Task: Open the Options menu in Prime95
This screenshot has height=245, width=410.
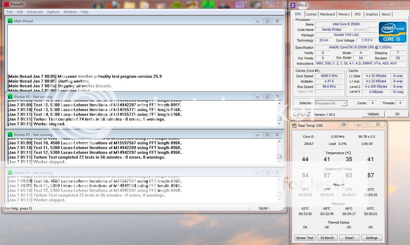Action: (x=53, y=12)
